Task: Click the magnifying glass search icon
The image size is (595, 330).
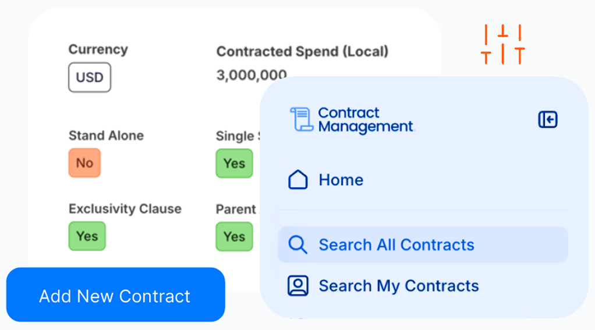Action: click(x=298, y=245)
